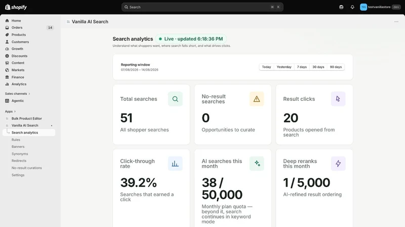Viewport: 405px width, 227px height.
Task: Click the Bulk Product Editor app icon
Action: pyautogui.click(x=7, y=119)
